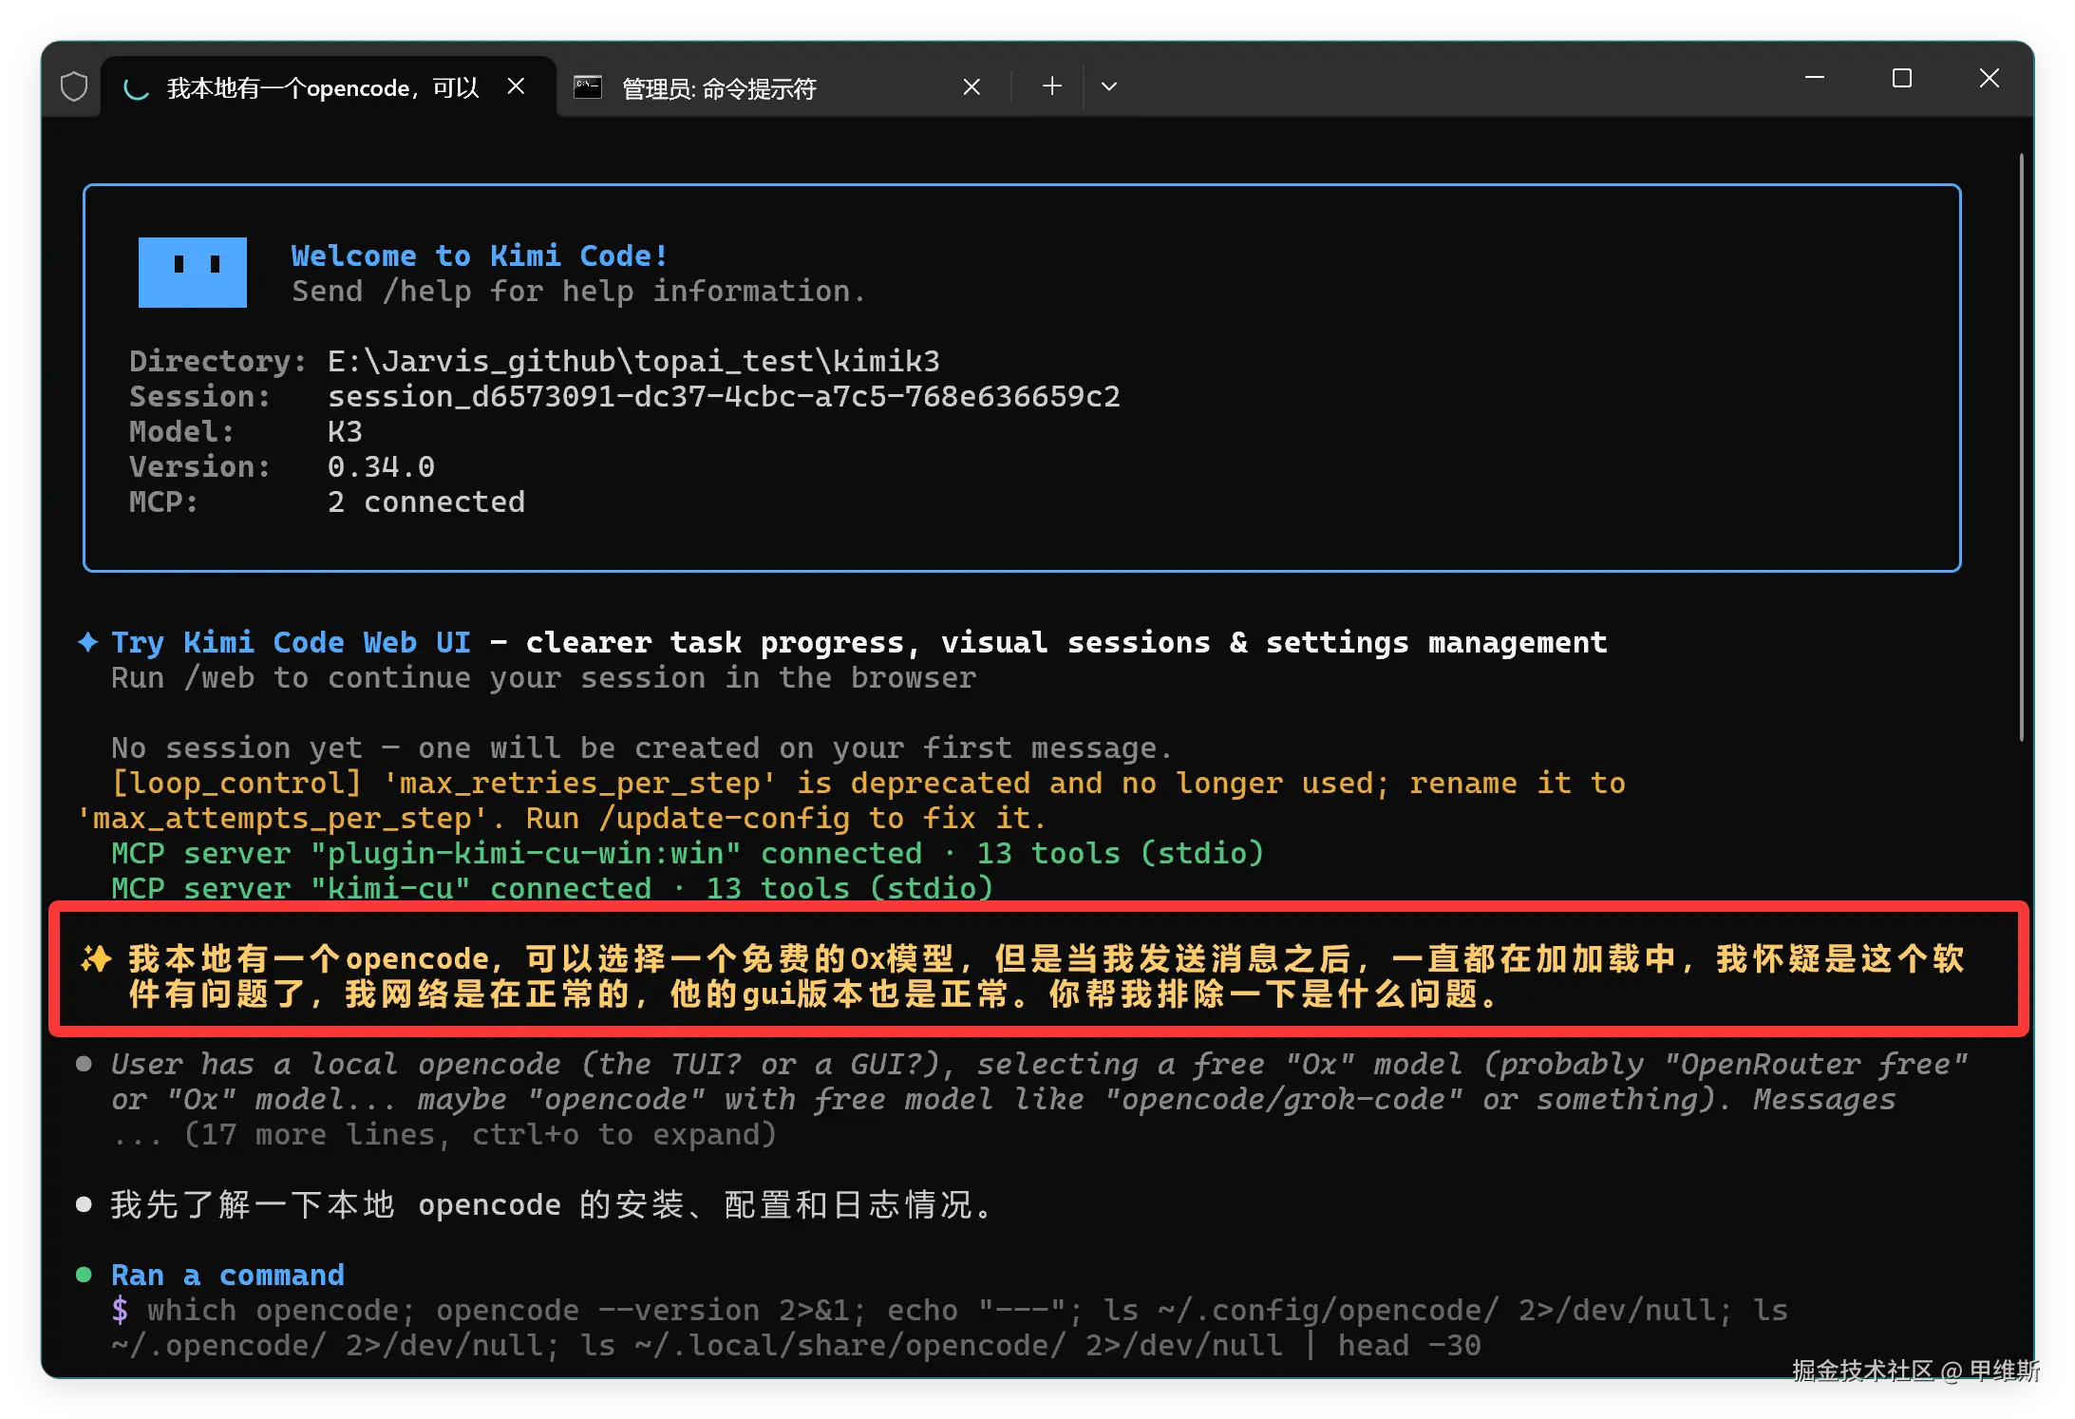Viewport: 2075px width, 1419px height.
Task: Maximize the terminal window
Action: [x=1901, y=78]
